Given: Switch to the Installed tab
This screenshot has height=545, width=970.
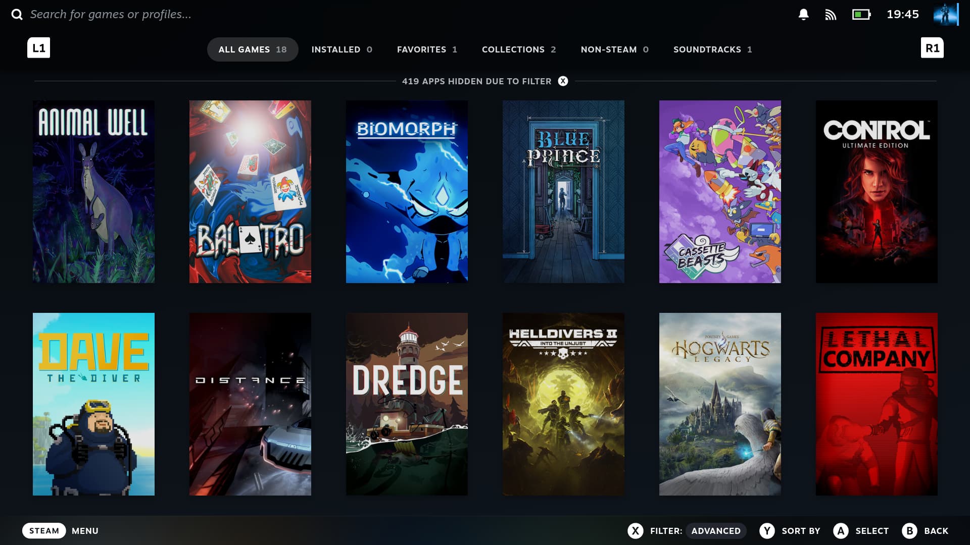Looking at the screenshot, I should pyautogui.click(x=342, y=49).
